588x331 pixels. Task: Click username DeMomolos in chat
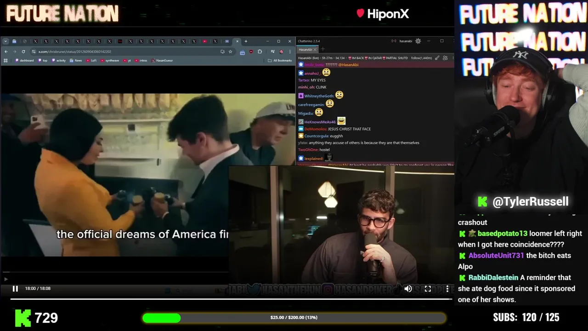(315, 129)
